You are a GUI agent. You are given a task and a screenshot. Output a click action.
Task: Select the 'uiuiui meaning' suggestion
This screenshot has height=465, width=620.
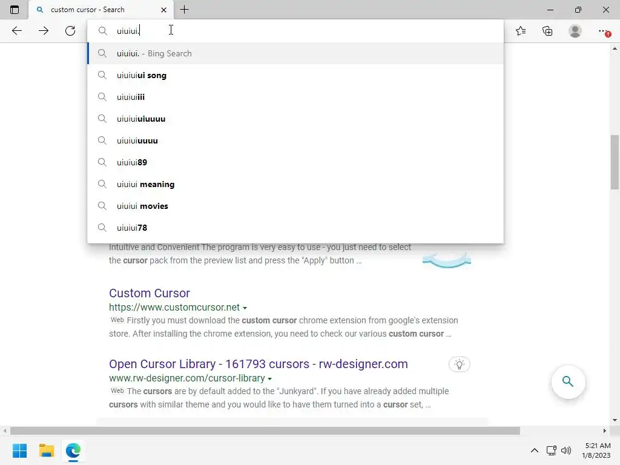pos(295,184)
